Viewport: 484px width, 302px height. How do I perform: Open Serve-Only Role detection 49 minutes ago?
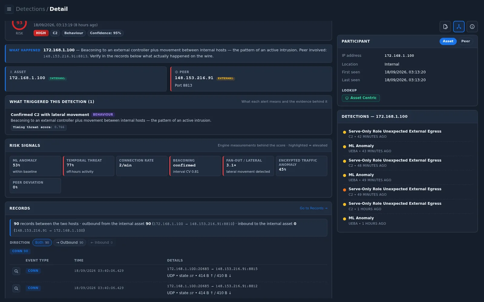coord(407,191)
